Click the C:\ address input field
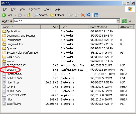 [x=65, y=21]
